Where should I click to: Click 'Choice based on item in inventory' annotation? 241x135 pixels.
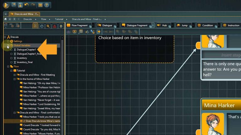[x=130, y=37]
